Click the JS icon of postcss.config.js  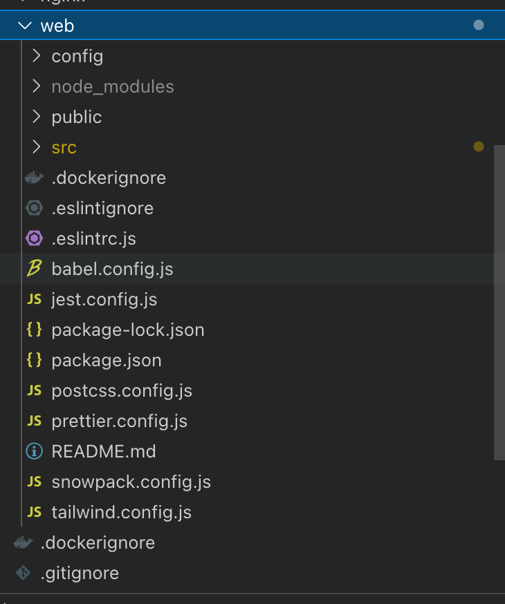[34, 390]
